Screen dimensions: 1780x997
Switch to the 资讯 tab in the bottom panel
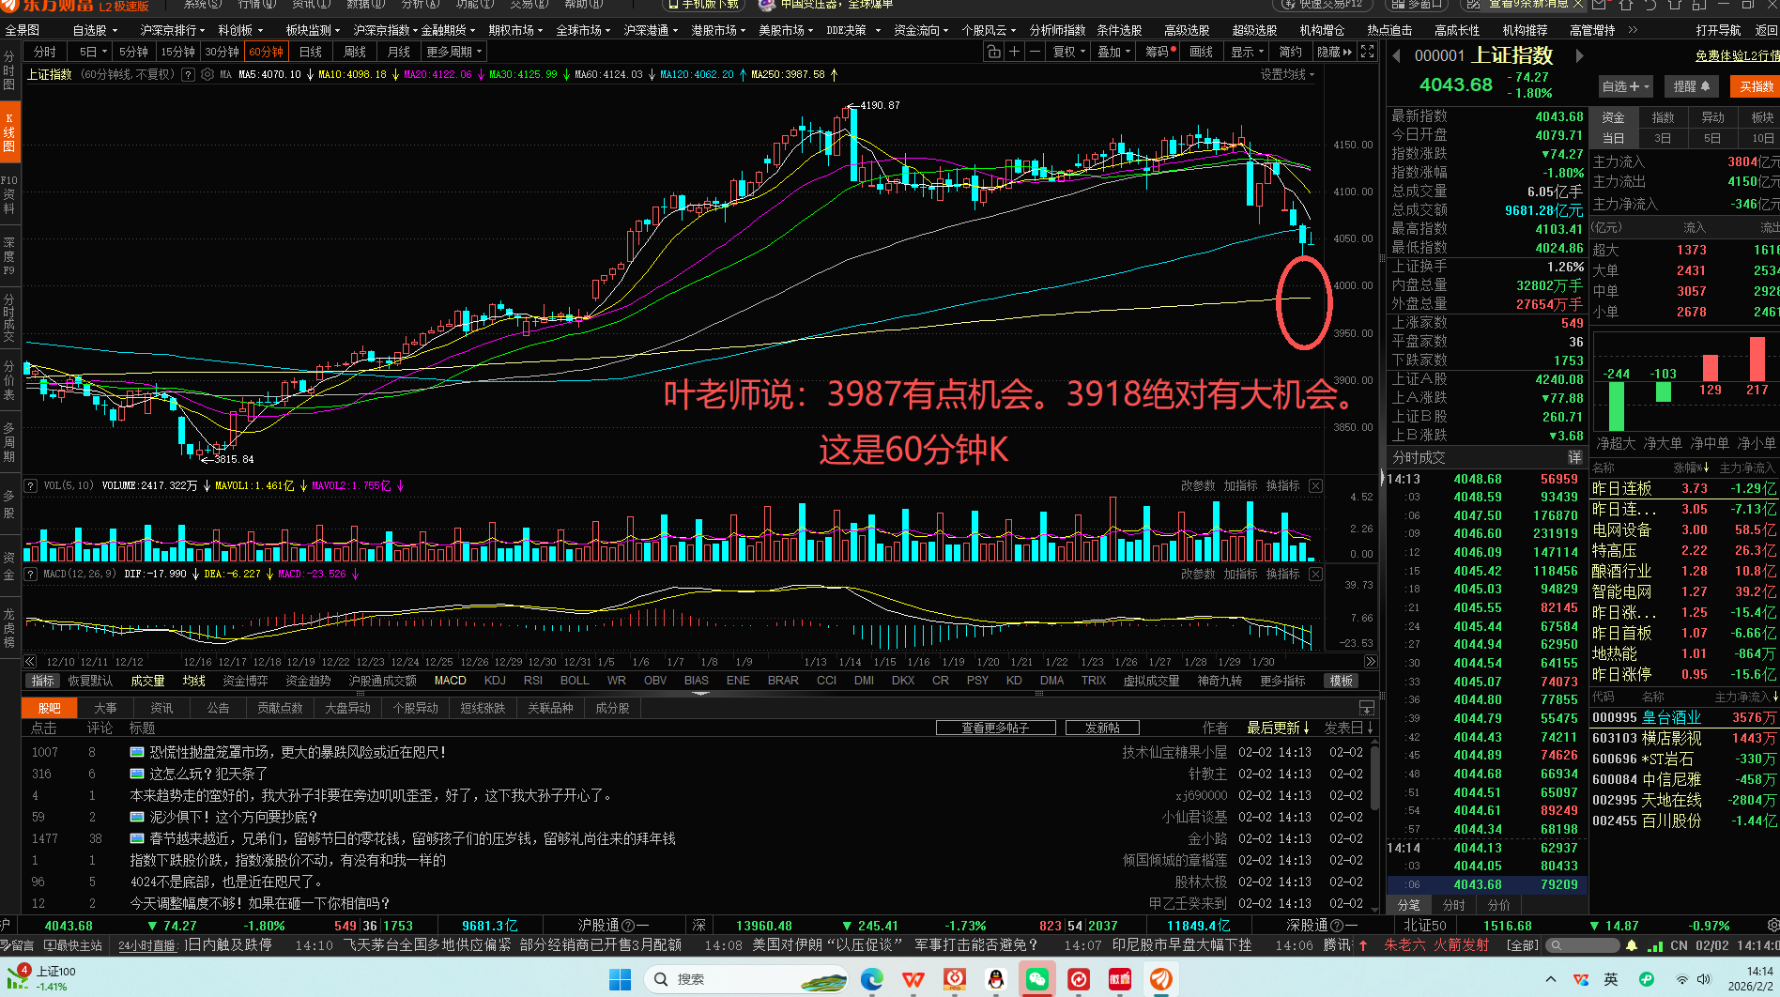click(161, 708)
